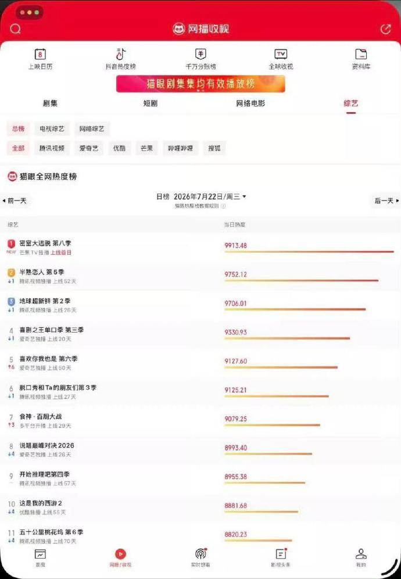This screenshot has height=579, width=401.
Task: Click heat value 8993.40
Action: pos(235,448)
